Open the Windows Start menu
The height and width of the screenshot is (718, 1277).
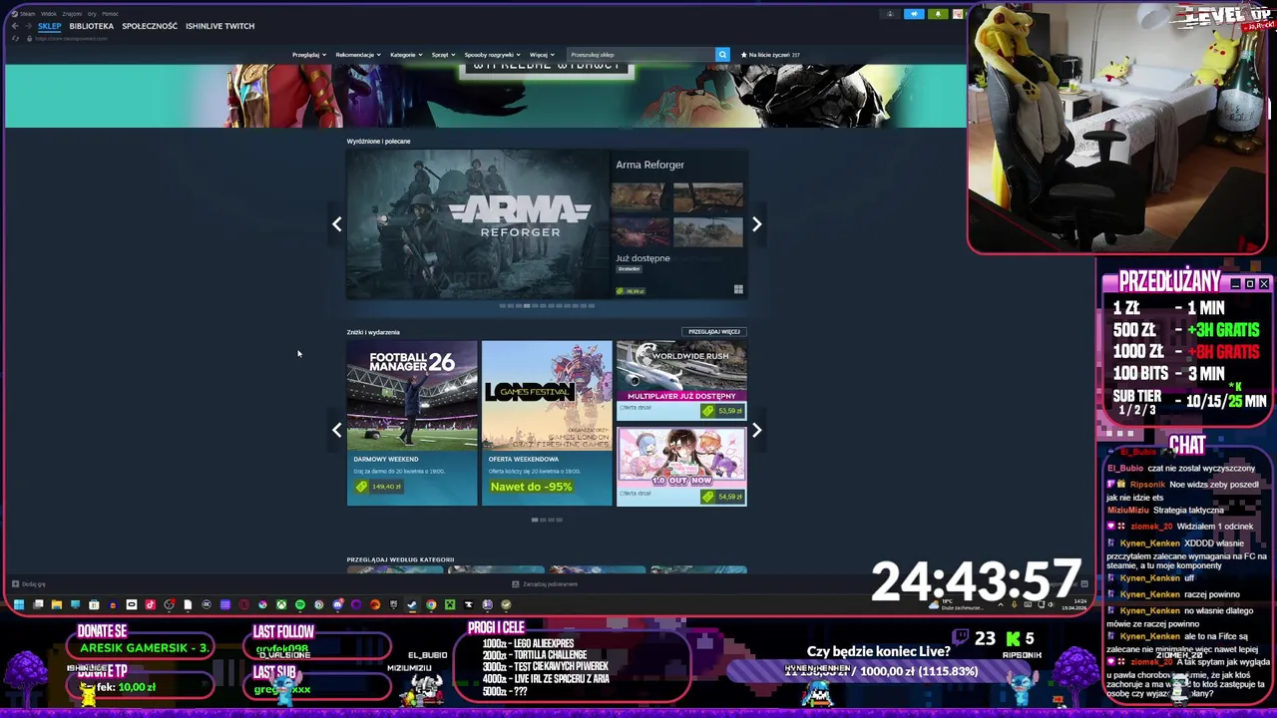pyautogui.click(x=19, y=604)
